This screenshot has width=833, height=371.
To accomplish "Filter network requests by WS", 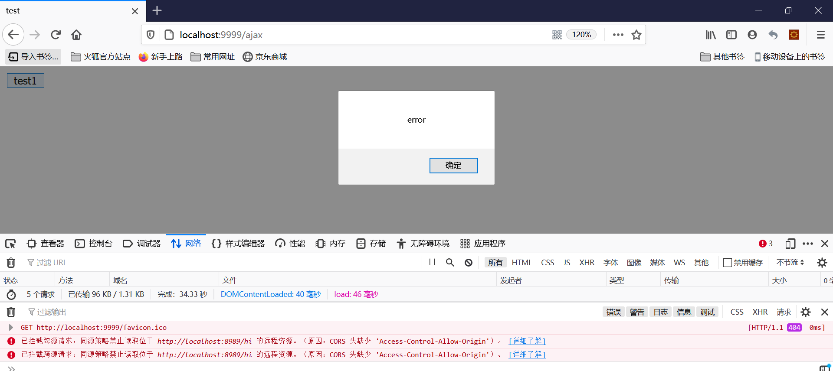I will click(x=679, y=263).
